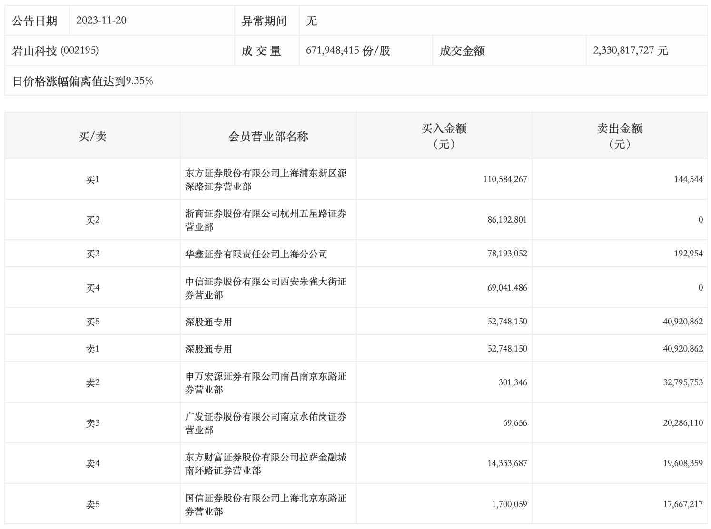This screenshot has height=529, width=711.
Task: Select the buy amount 110,584,267
Action: click(504, 180)
